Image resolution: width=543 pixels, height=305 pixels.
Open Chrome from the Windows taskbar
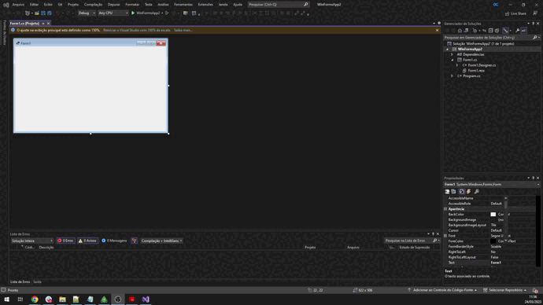[35, 299]
